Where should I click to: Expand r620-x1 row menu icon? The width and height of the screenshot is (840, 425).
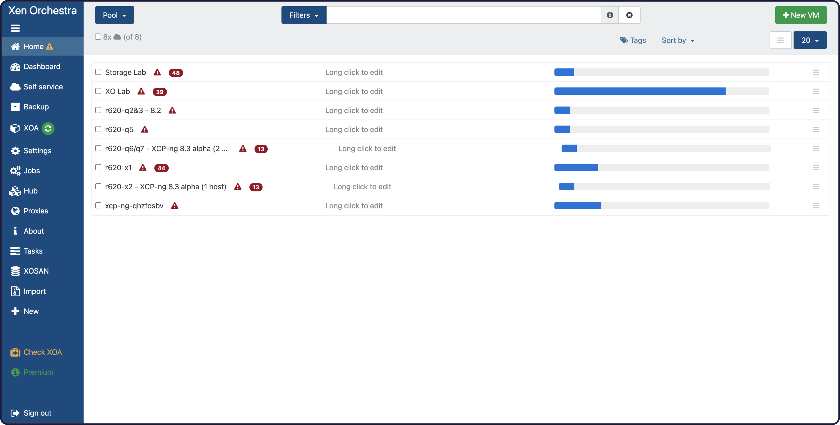tap(816, 168)
